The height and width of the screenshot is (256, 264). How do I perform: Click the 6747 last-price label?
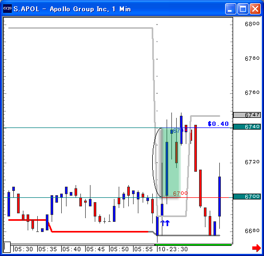[247, 115]
